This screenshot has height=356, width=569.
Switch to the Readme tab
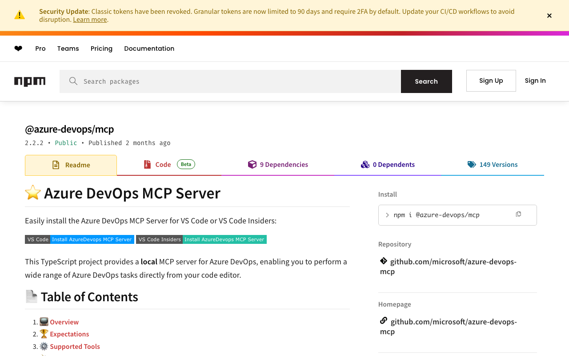[x=71, y=165]
